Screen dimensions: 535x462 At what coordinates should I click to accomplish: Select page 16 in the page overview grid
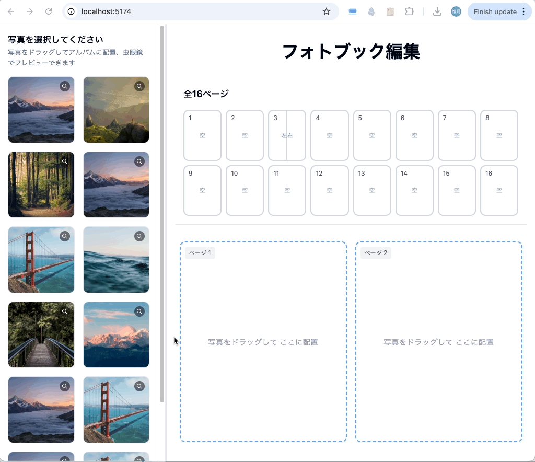[x=499, y=190]
